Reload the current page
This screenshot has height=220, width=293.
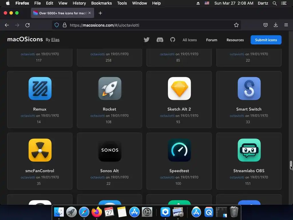[x=27, y=25]
